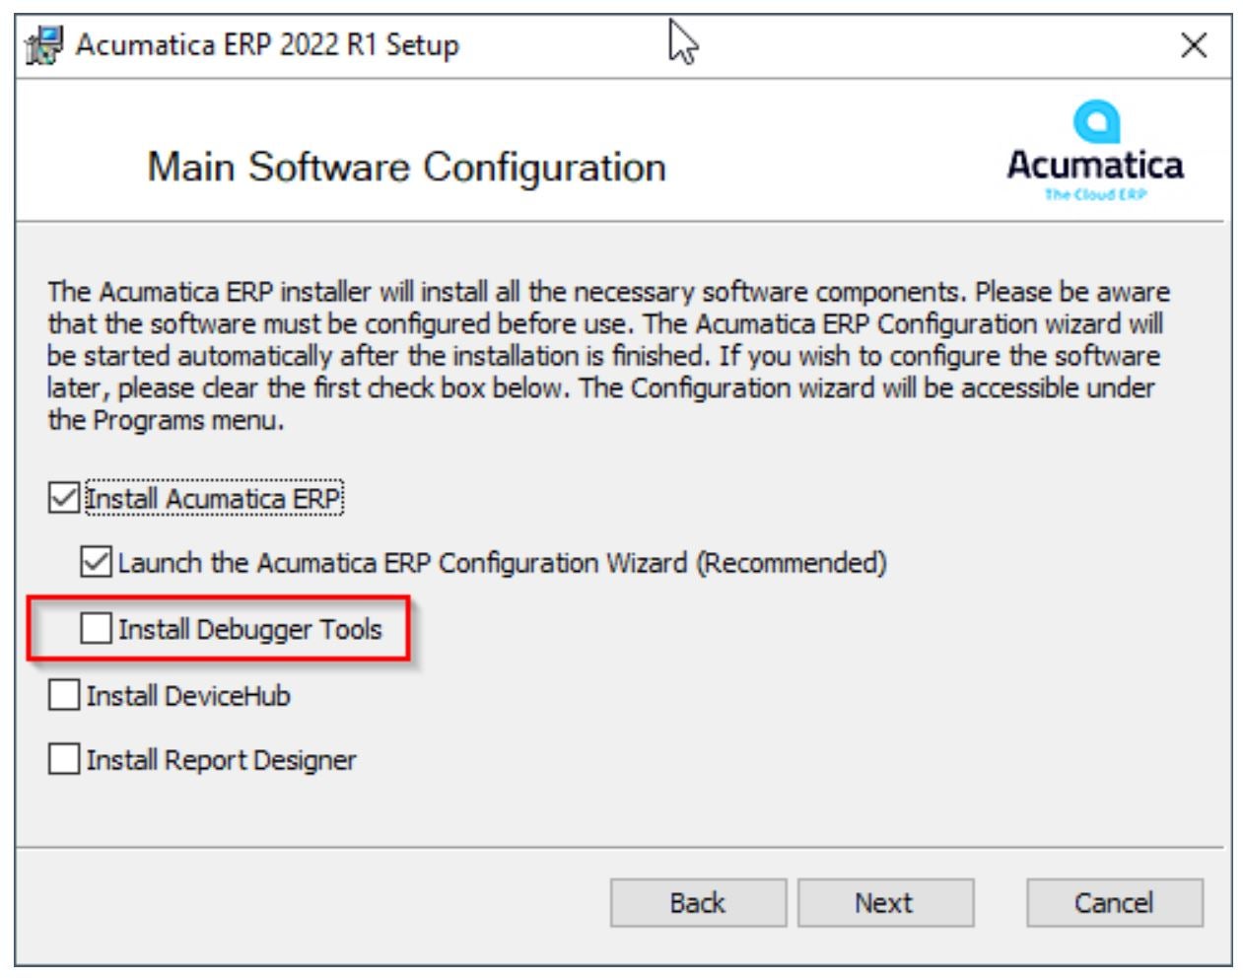Click the Acumatica ERP 2022 R1 Setup title
Screen dimensions: 1243x979
point(267,45)
